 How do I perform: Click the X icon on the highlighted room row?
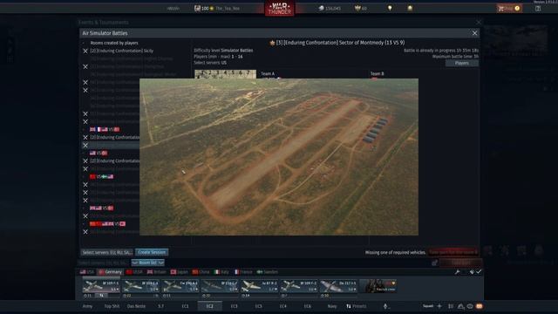coord(85,146)
